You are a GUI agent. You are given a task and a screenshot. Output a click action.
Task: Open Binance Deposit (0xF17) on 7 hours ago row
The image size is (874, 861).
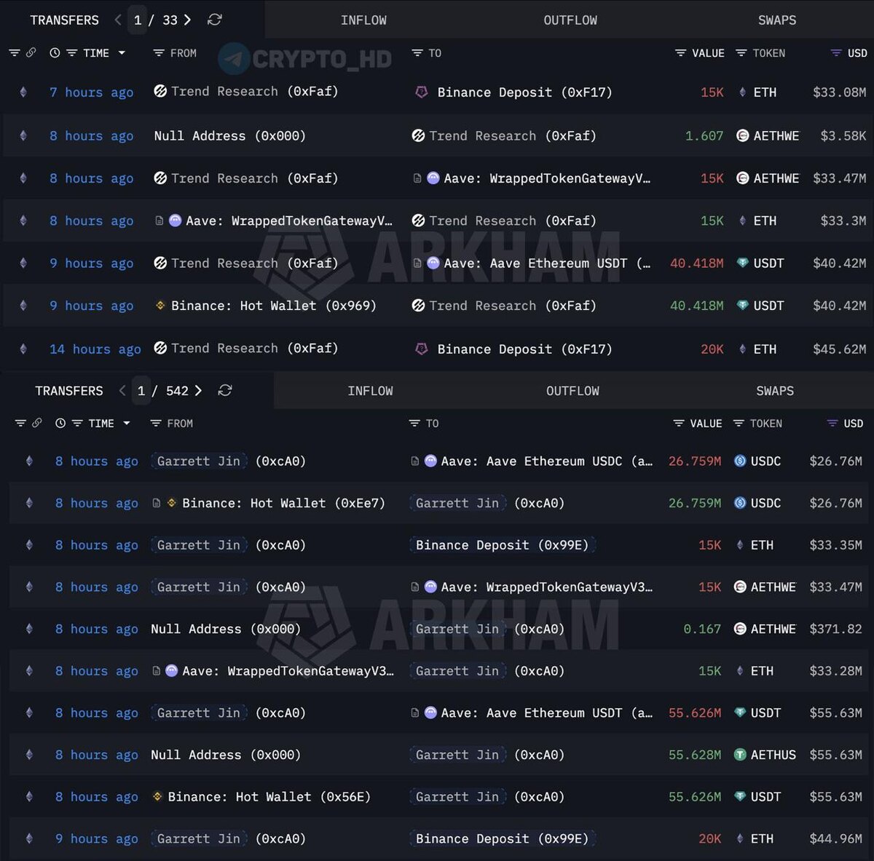pyautogui.click(x=524, y=92)
